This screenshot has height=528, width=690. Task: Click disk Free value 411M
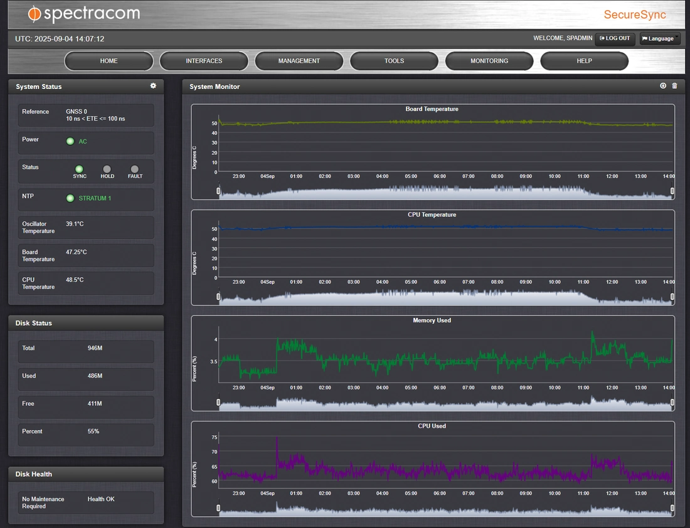tap(95, 403)
